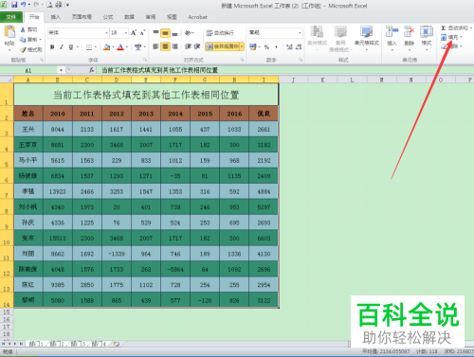Toggle Underline formatting
Image resolution: width=474 pixels, height=357 pixels.
[x=71, y=47]
